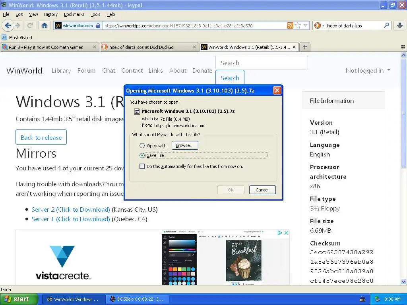Switch to Run 3 Coolmath Games tab
The width and height of the screenshot is (407, 305).
click(x=49, y=47)
